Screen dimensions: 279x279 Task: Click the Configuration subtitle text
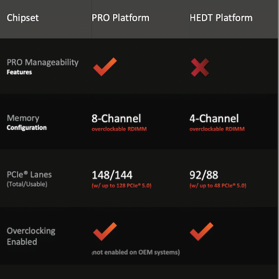(27, 128)
